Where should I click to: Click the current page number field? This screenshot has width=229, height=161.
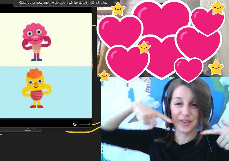click(x=28, y=129)
